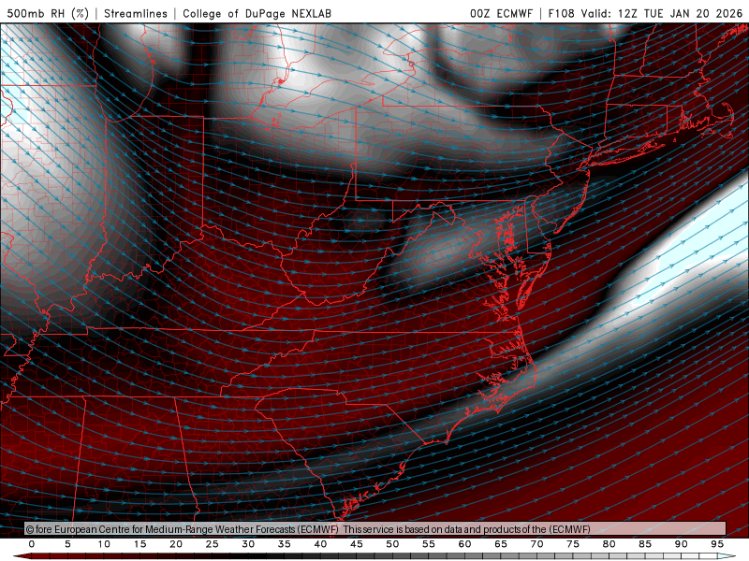
Task: Click the "85" color bar value
Action: coord(645,544)
